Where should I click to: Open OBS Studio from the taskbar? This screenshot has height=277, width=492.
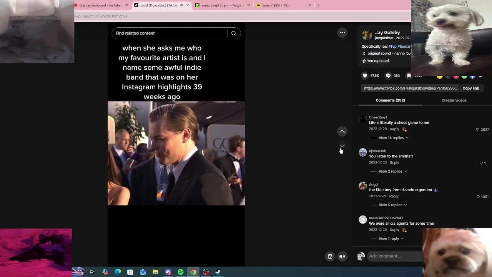(x=206, y=272)
